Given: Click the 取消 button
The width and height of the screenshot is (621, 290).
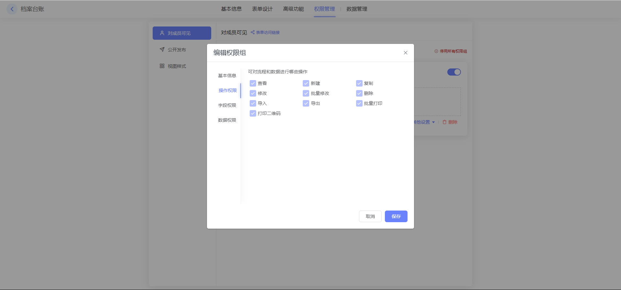Looking at the screenshot, I should (370, 216).
